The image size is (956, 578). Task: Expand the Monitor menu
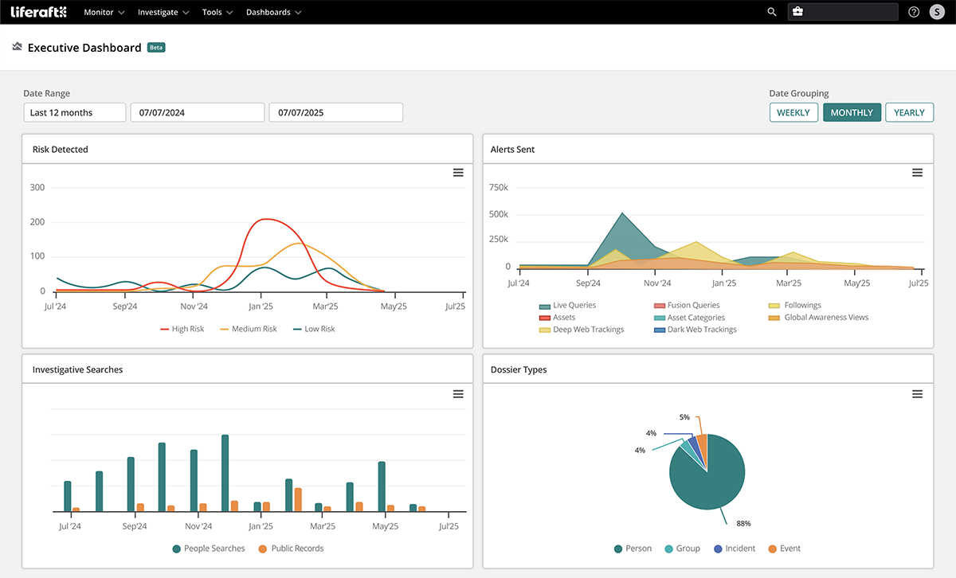tap(104, 12)
